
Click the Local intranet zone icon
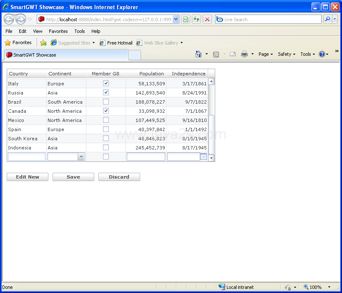click(x=222, y=287)
